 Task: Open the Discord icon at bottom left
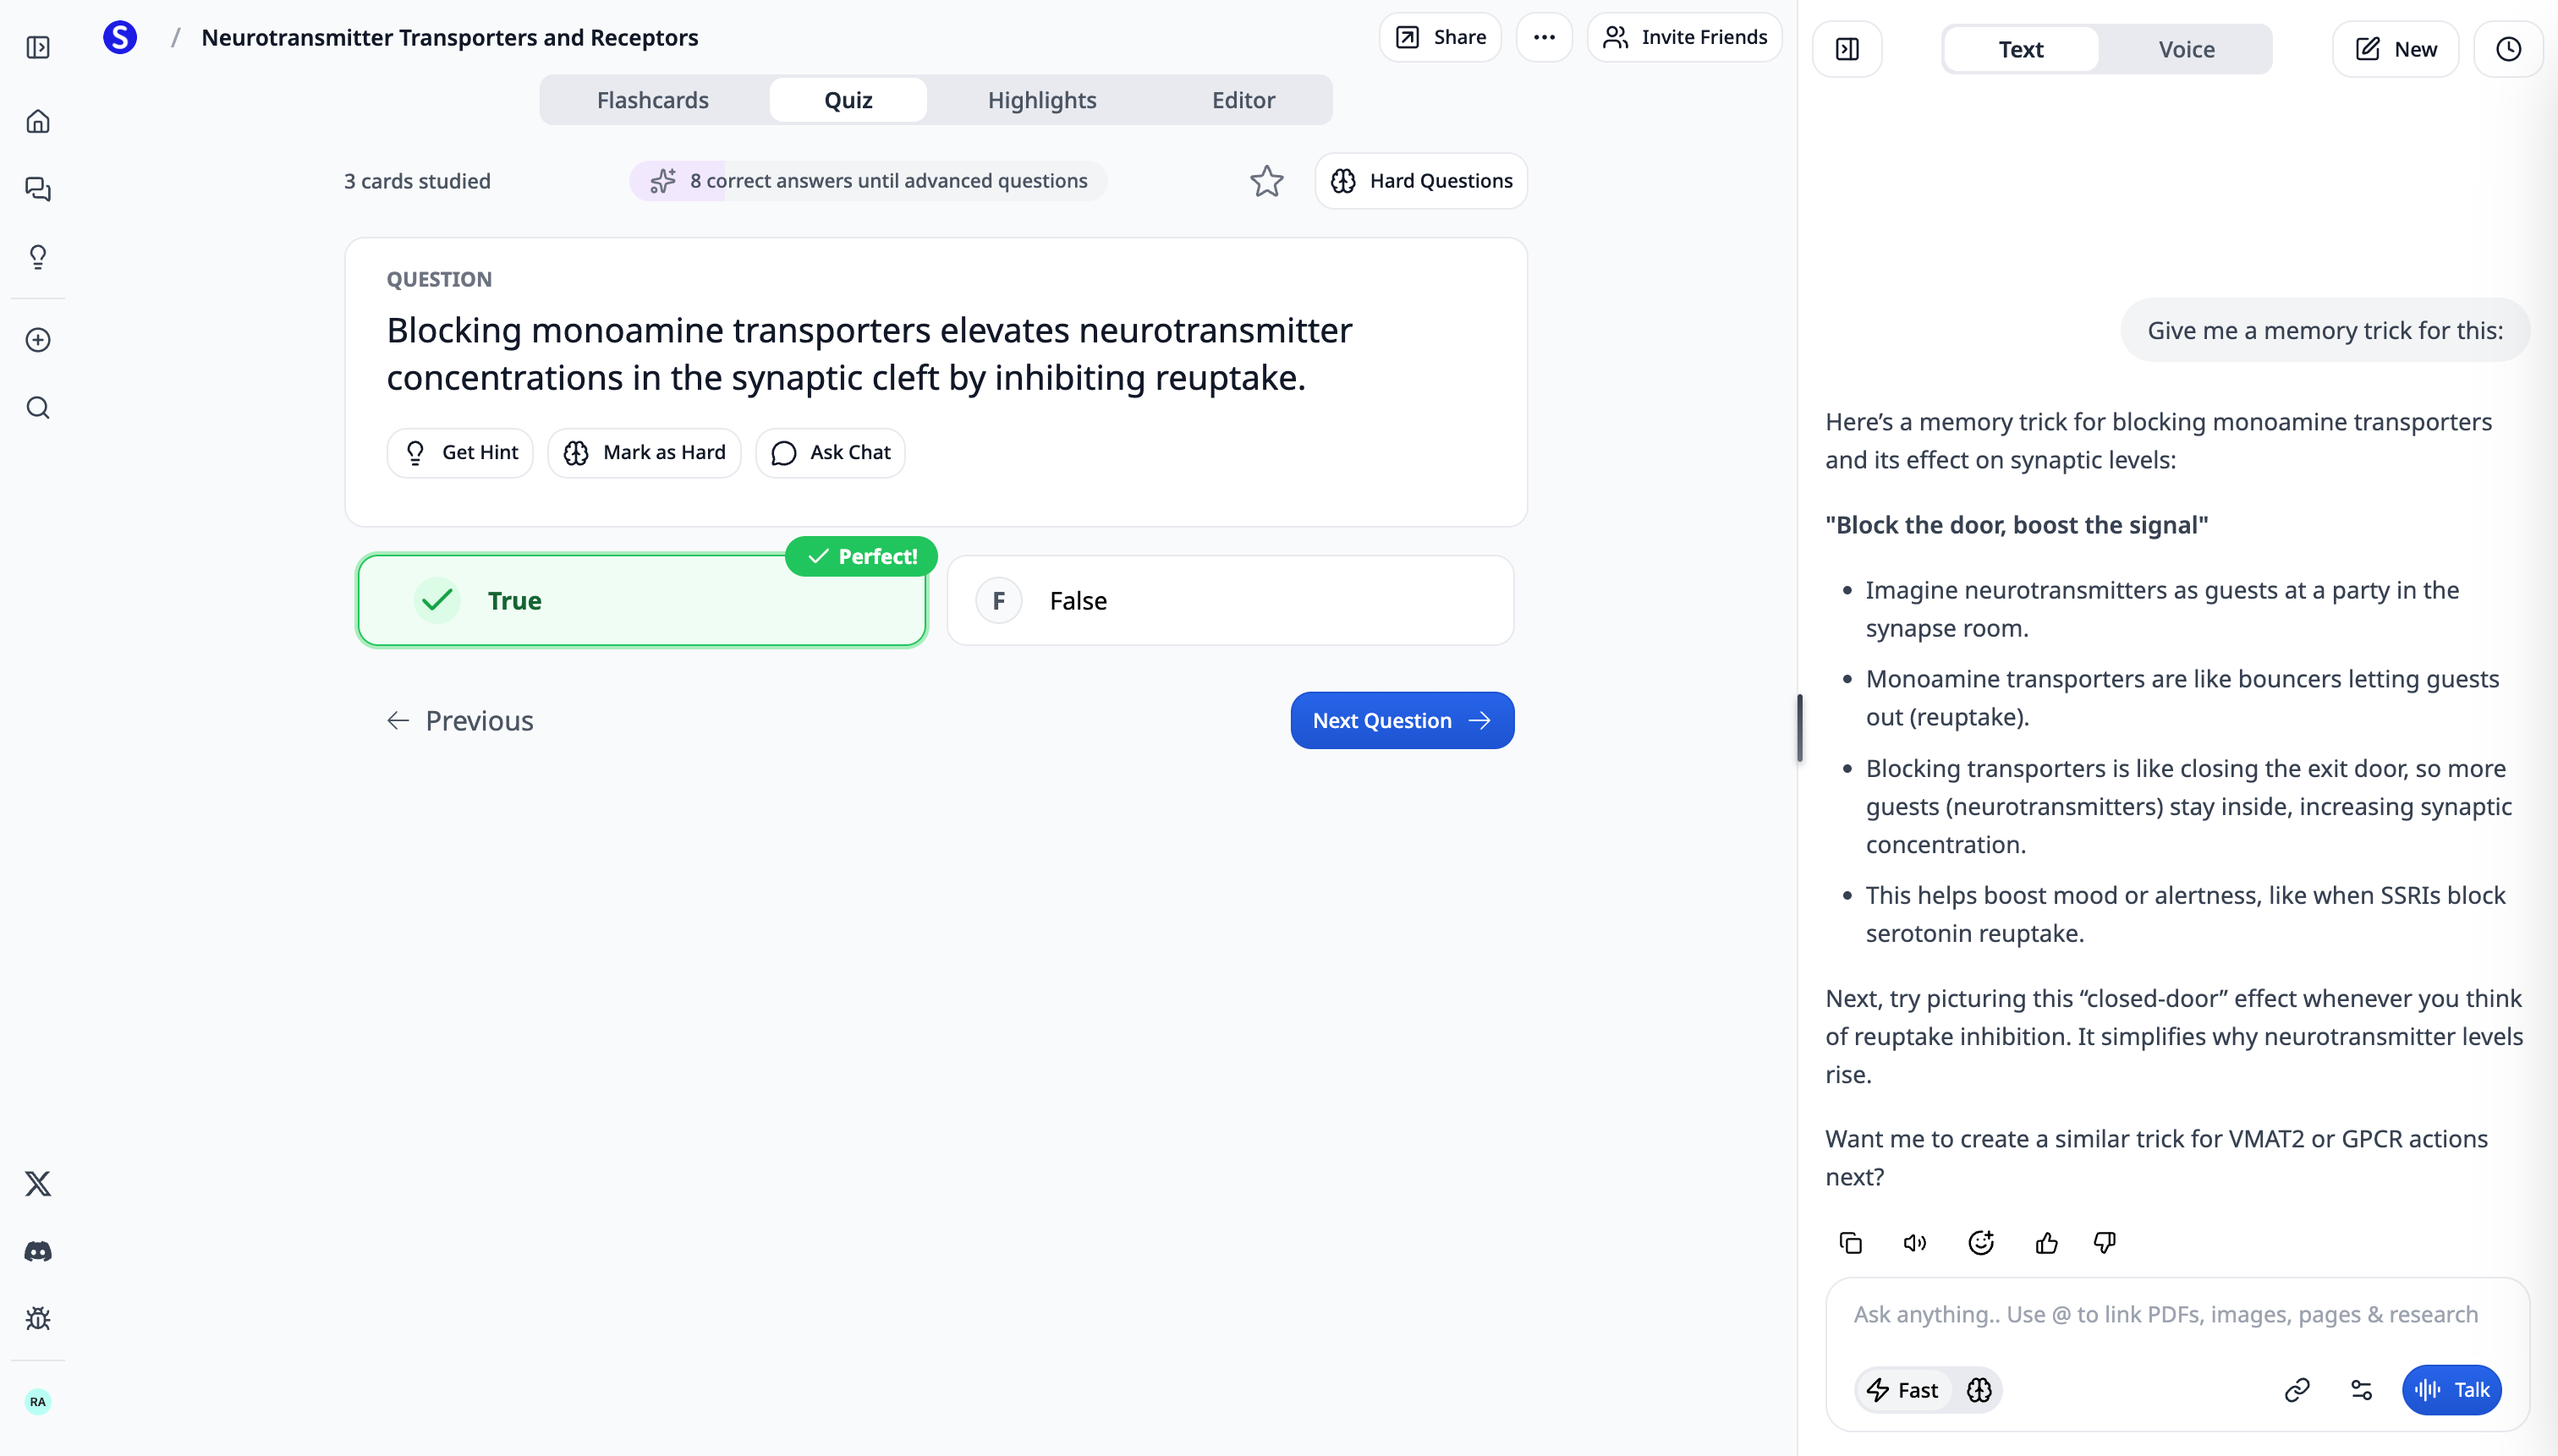(38, 1250)
